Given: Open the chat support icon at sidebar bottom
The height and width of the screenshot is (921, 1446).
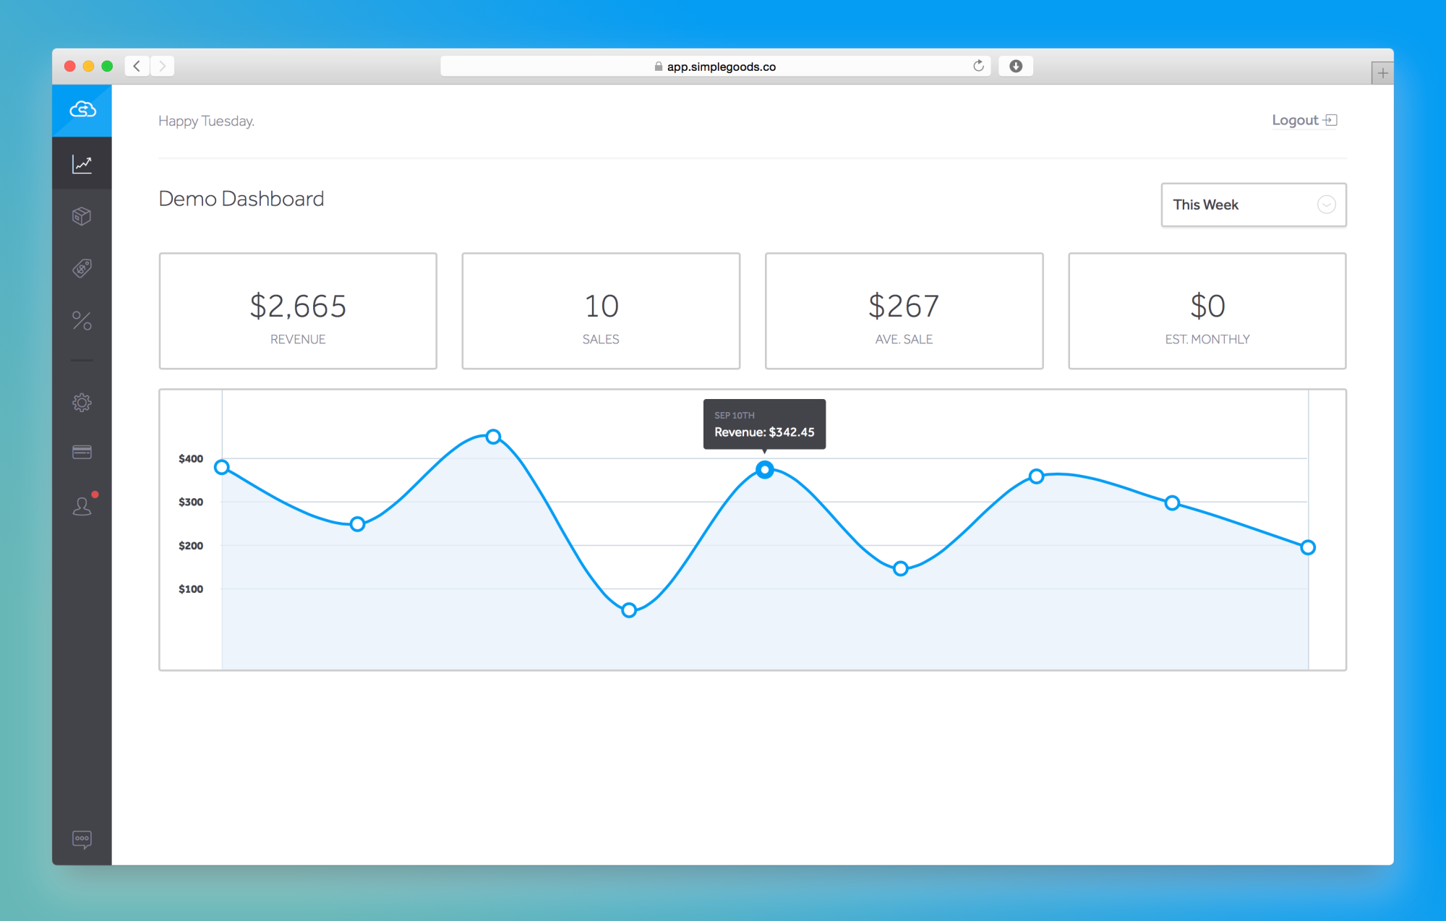Looking at the screenshot, I should pos(82,839).
